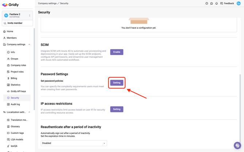Click the Invite member button
The image size is (244, 152).
(17, 23)
